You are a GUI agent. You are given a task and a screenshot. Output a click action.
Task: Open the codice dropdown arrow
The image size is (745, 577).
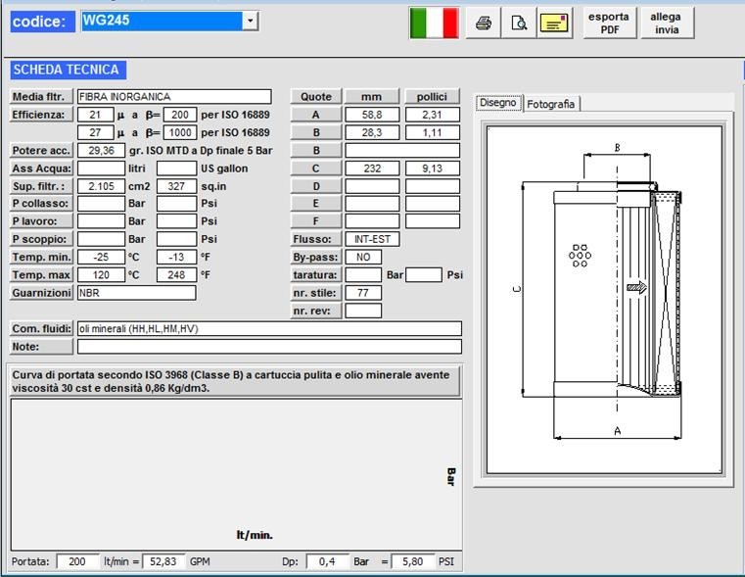click(x=251, y=21)
